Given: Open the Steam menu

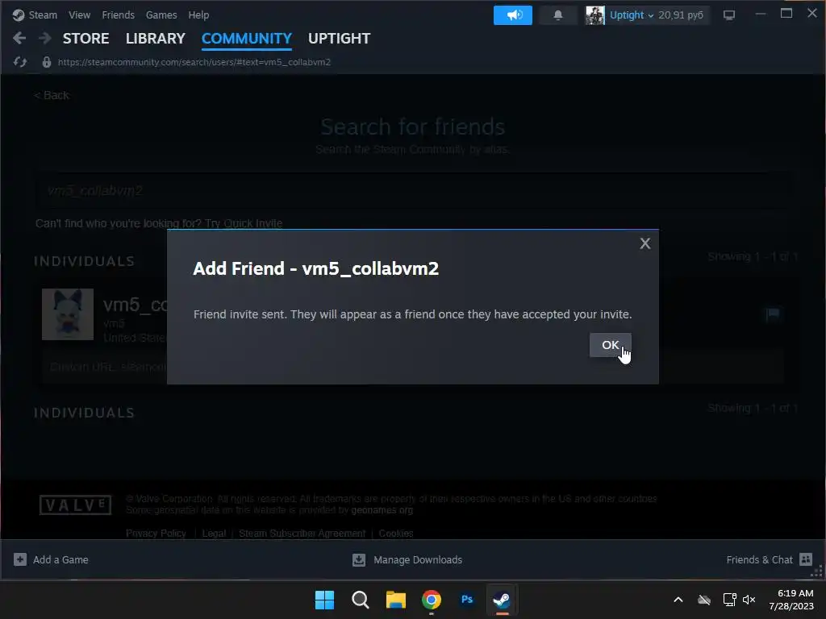Looking at the screenshot, I should coord(43,15).
